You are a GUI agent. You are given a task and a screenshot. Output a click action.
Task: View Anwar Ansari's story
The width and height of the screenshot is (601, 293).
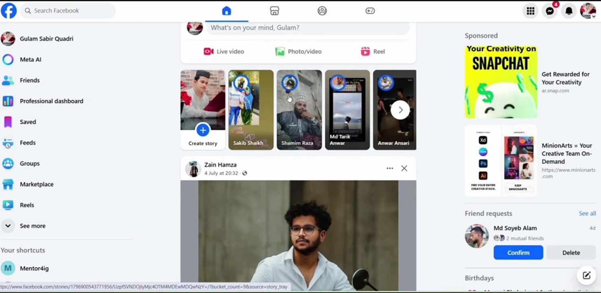[x=395, y=110]
